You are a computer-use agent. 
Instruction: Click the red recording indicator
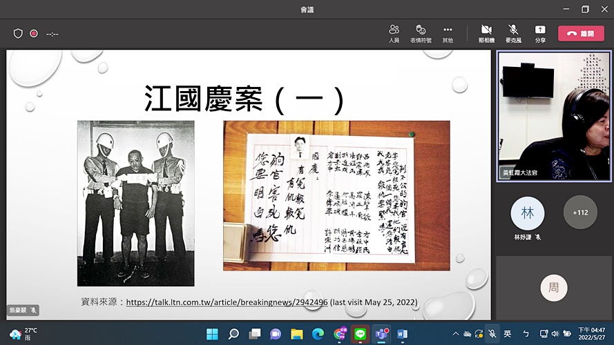(x=34, y=33)
